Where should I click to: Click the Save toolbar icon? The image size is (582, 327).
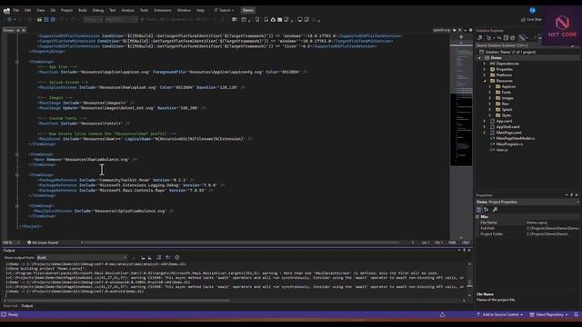46,20
